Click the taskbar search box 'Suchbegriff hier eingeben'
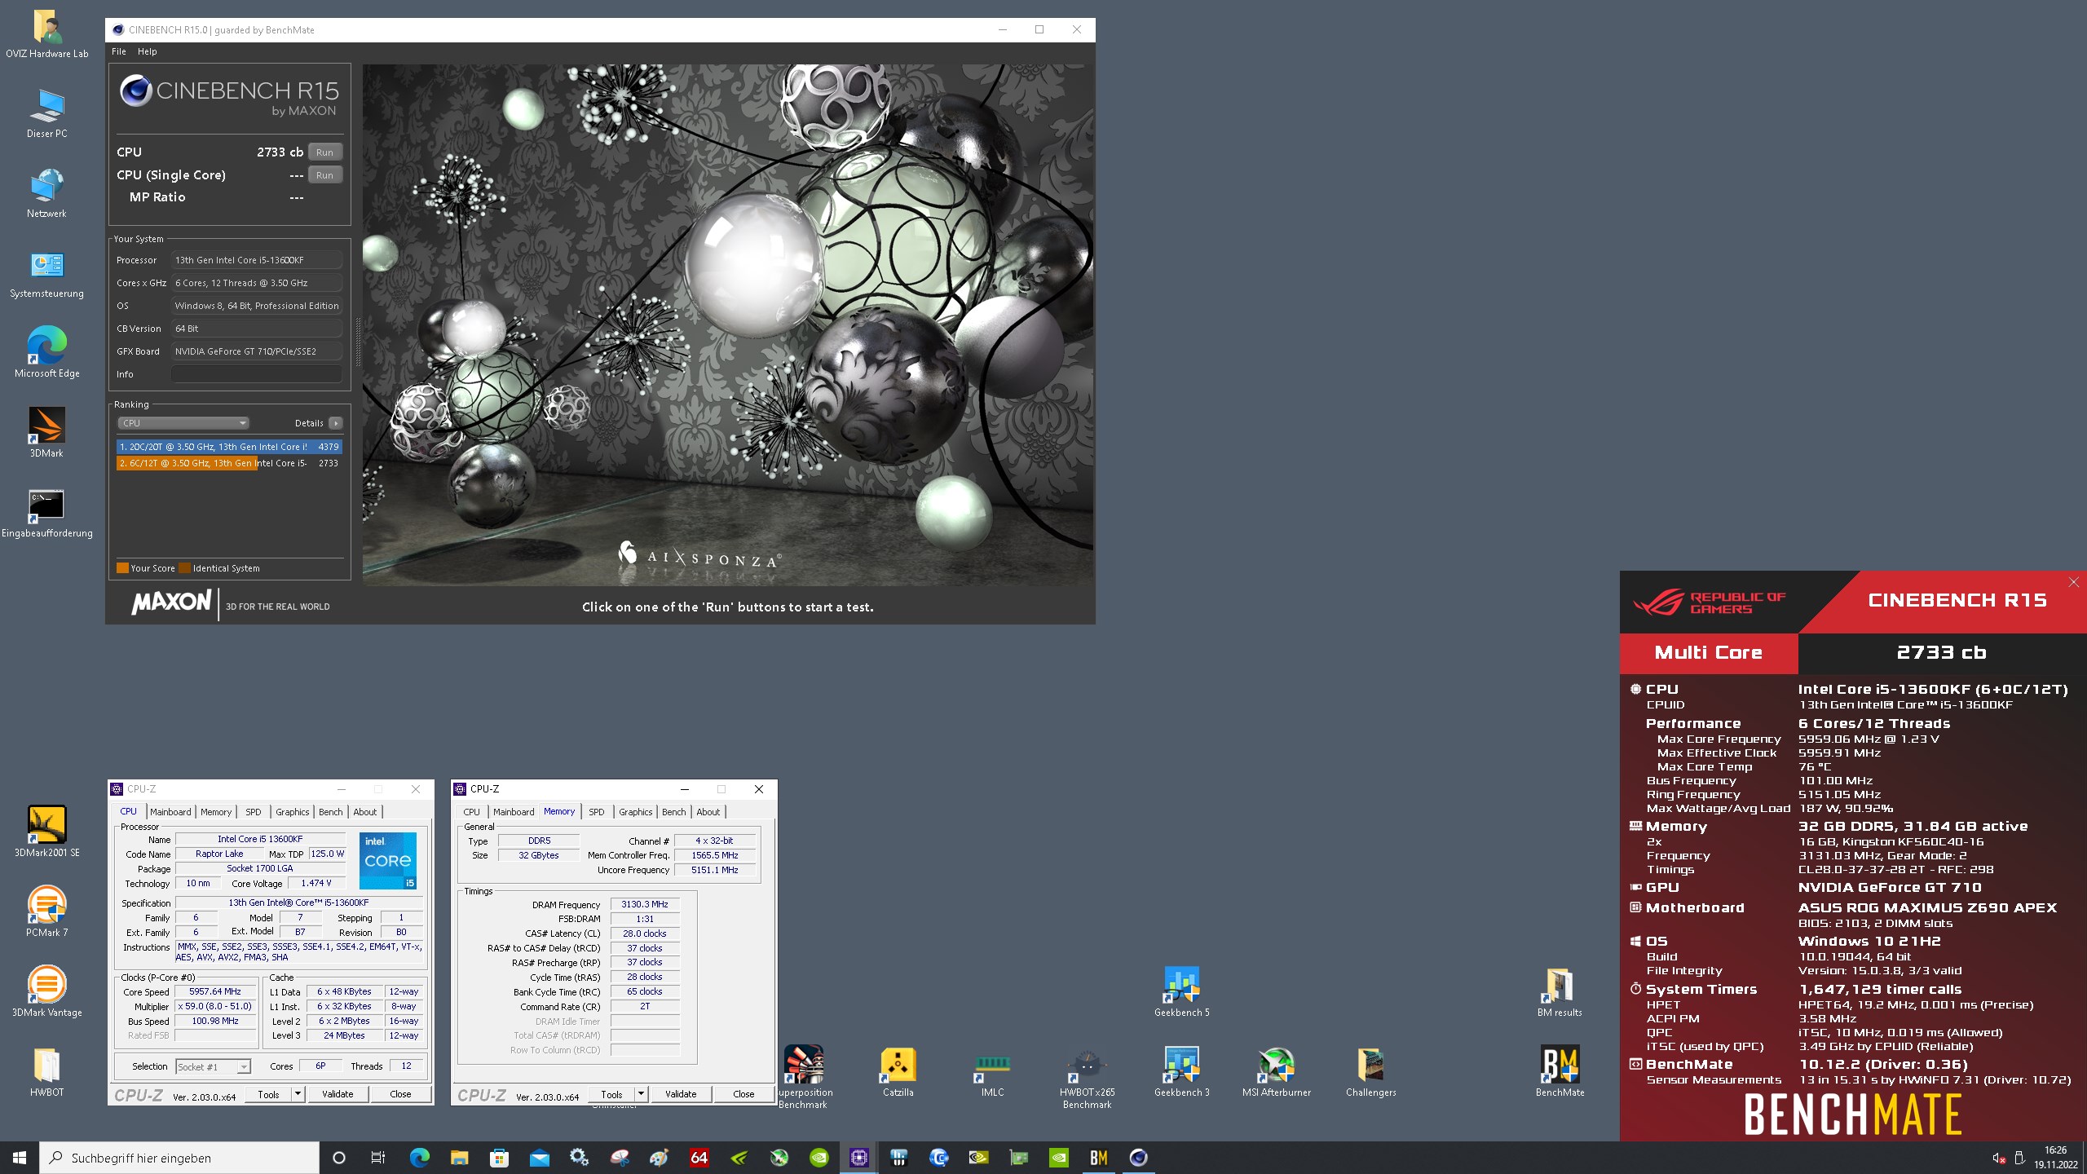Screen dimensions: 2087x1174 [x=179, y=1158]
